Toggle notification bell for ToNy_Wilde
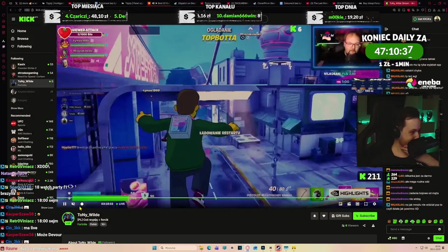This screenshot has width=448, height=252. click(314, 216)
